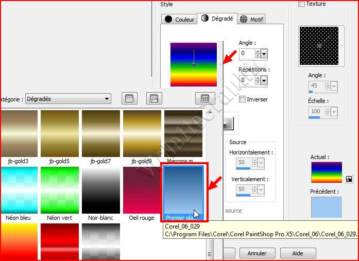
Task: Click the linear gradient style button
Action: click(x=229, y=123)
